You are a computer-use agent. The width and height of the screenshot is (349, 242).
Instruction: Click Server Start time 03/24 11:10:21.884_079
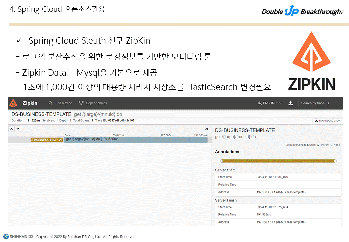tap(272, 177)
